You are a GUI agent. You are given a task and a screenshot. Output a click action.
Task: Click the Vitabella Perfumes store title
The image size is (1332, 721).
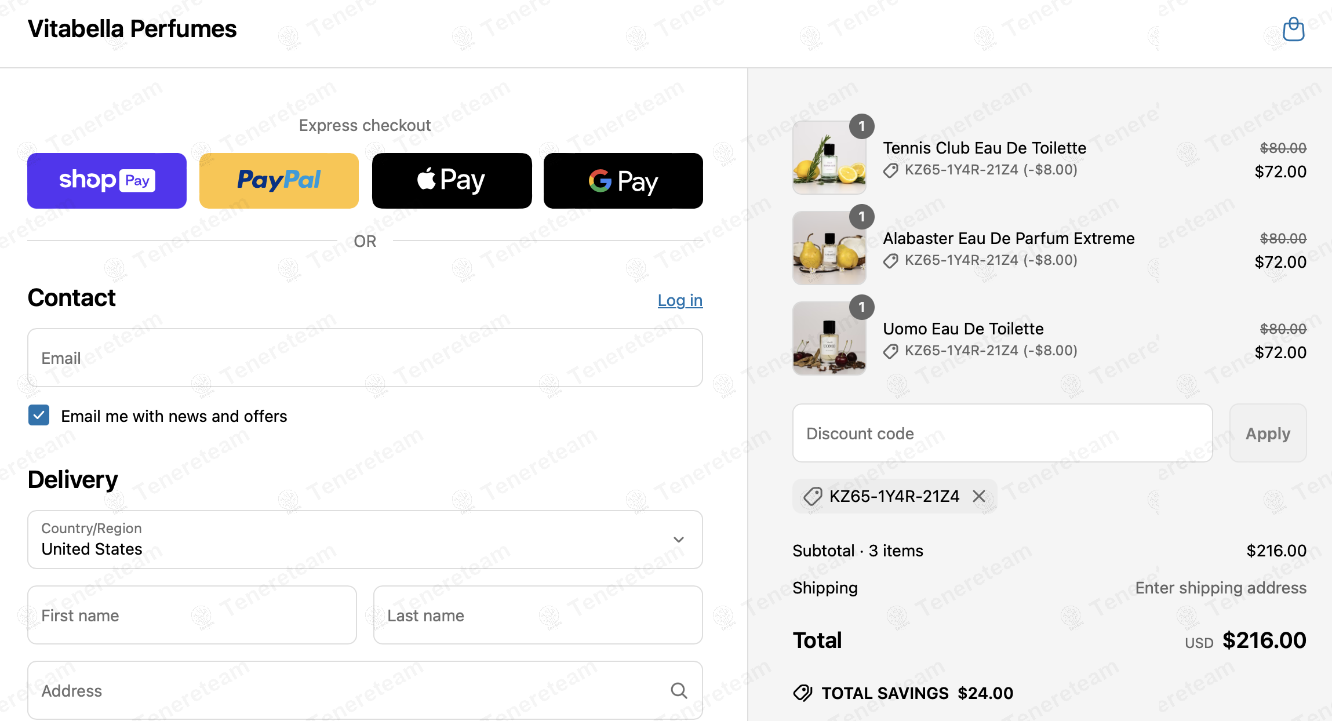[132, 29]
